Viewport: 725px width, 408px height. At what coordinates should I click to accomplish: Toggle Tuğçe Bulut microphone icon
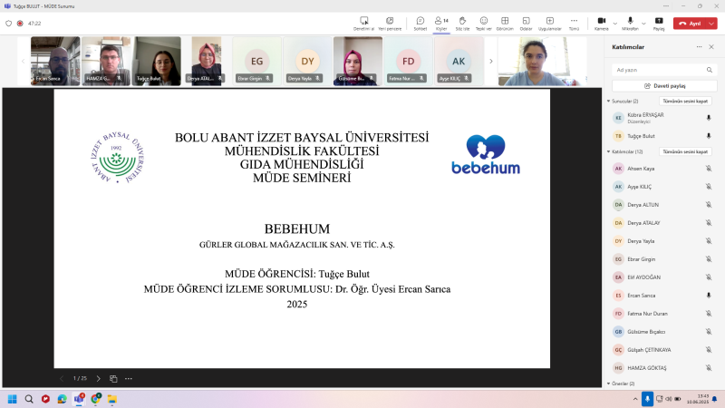click(709, 136)
